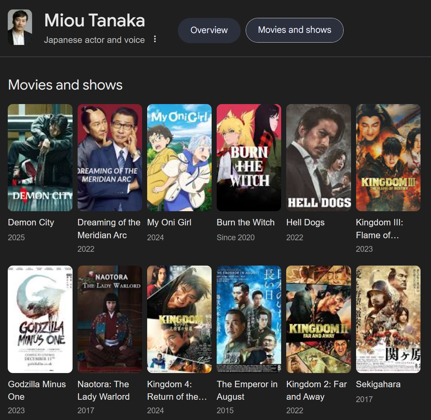Image resolution: width=431 pixels, height=420 pixels.
Task: Click the year 2015 under The Emperor in August
Action: (x=225, y=411)
